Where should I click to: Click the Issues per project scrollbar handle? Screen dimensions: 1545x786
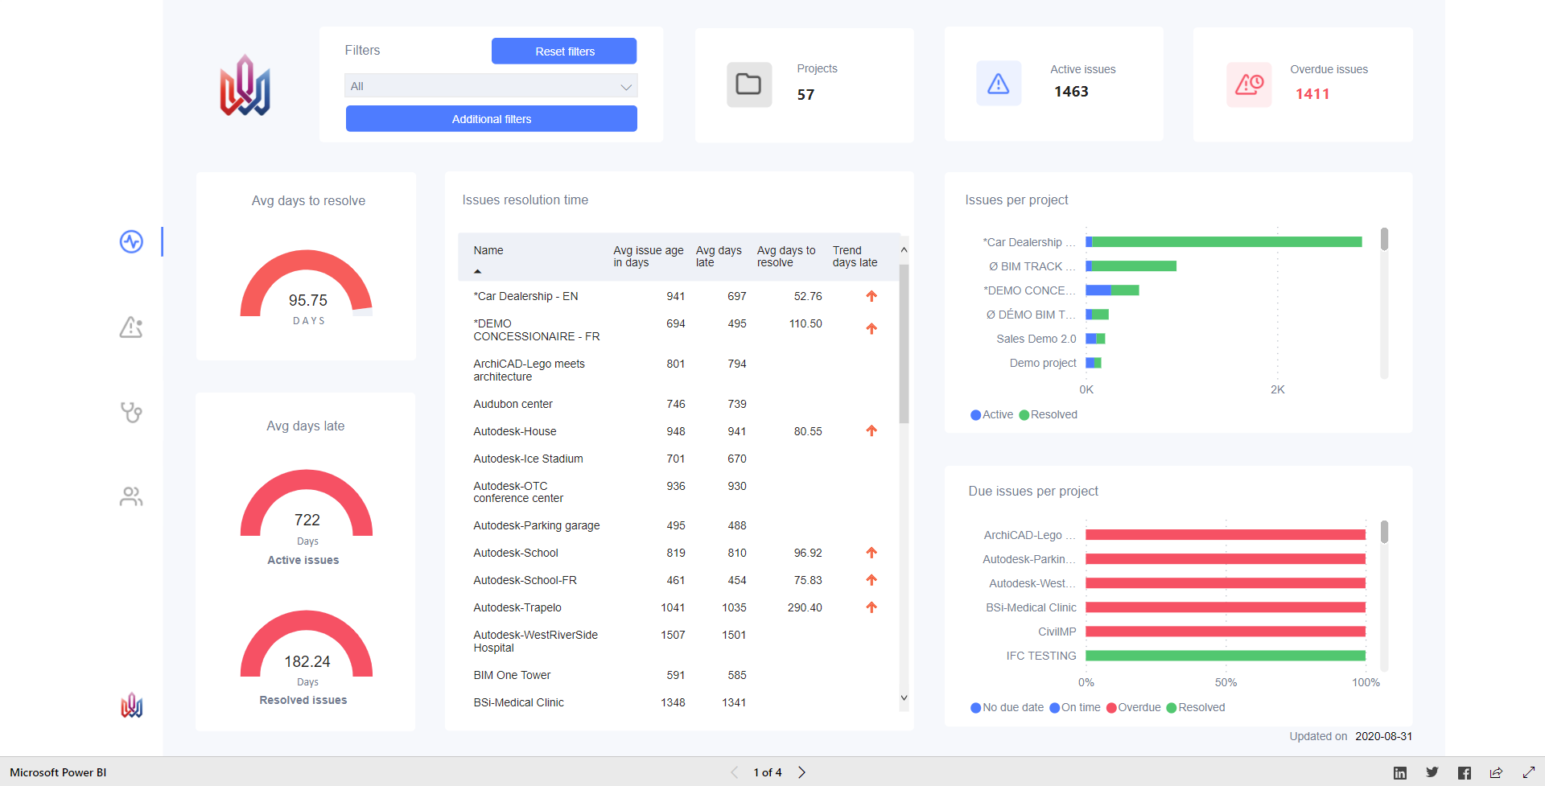(1384, 239)
